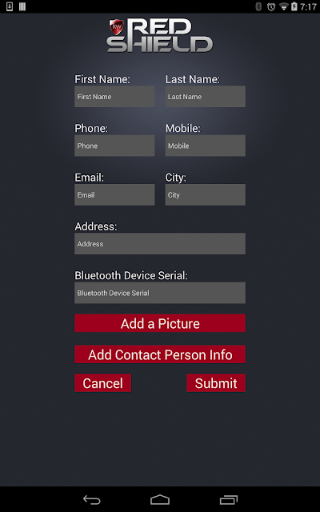Tap the Wi-Fi status icon
The height and width of the screenshot is (512, 320).
point(284,6)
